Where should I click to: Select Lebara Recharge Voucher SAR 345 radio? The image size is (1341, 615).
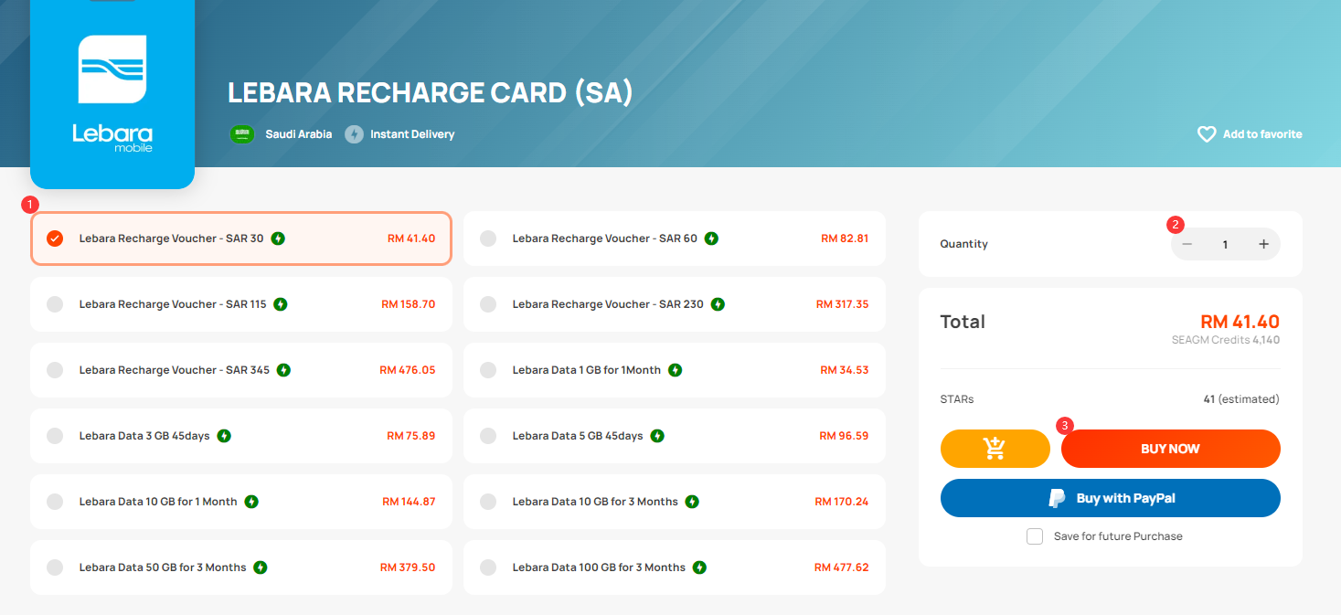pos(55,370)
